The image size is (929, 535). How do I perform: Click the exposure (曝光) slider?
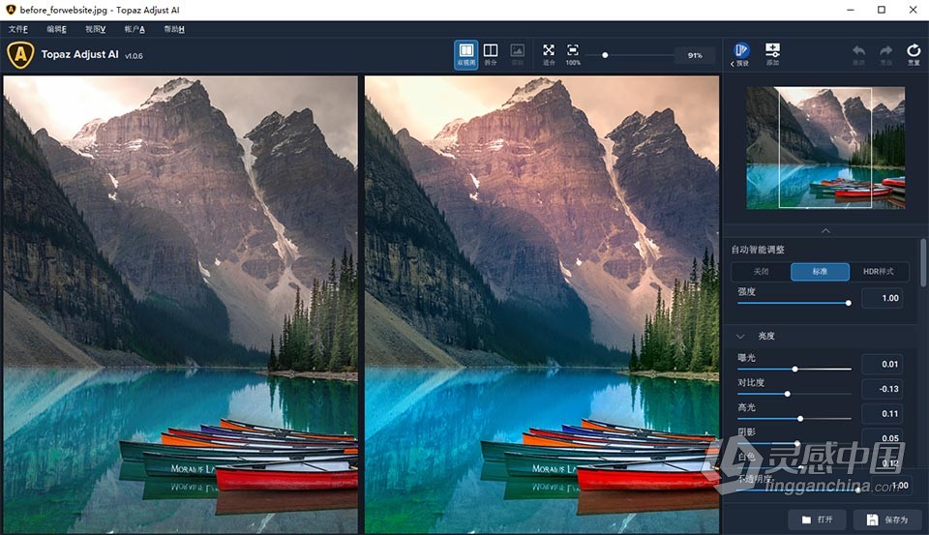click(x=794, y=369)
